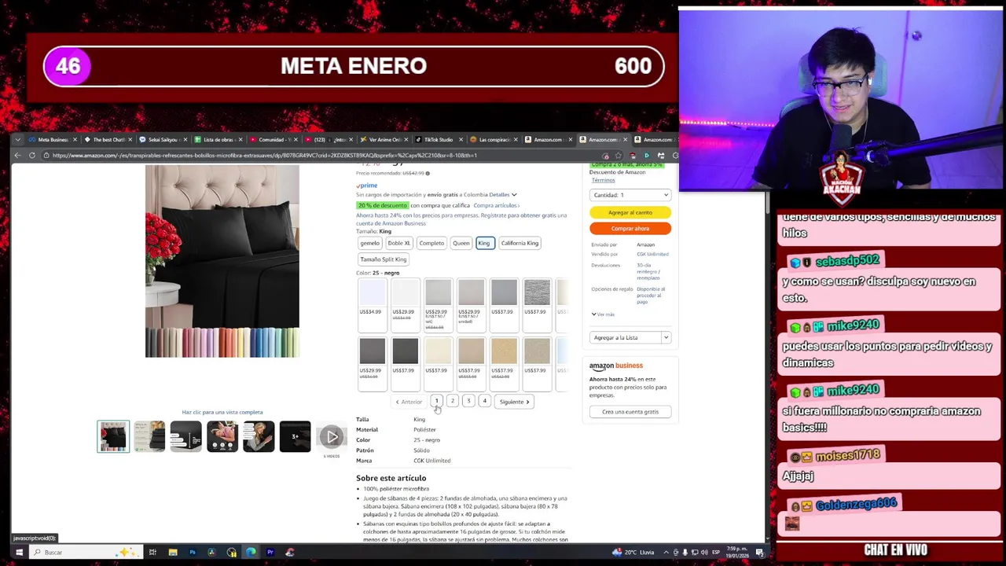Open the tab search arrow in the browser
The image size is (1006, 566).
18,140
